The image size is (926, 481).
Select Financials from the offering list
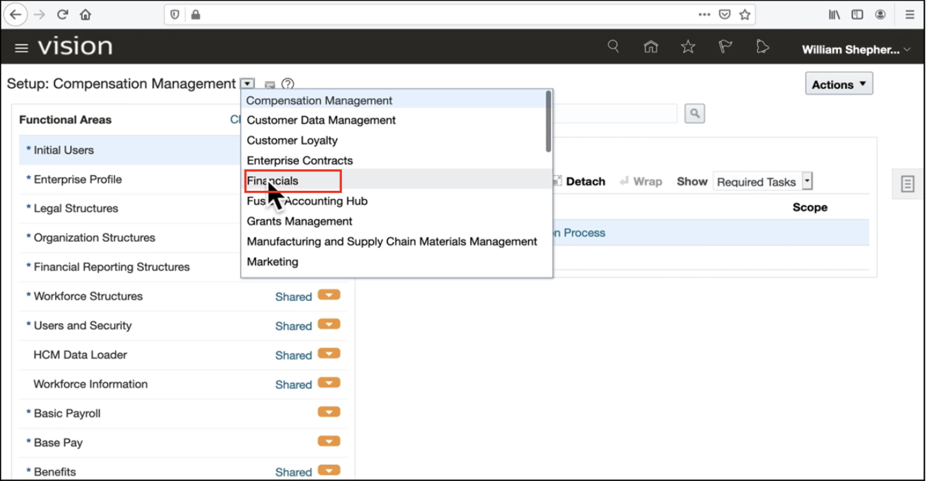273,181
